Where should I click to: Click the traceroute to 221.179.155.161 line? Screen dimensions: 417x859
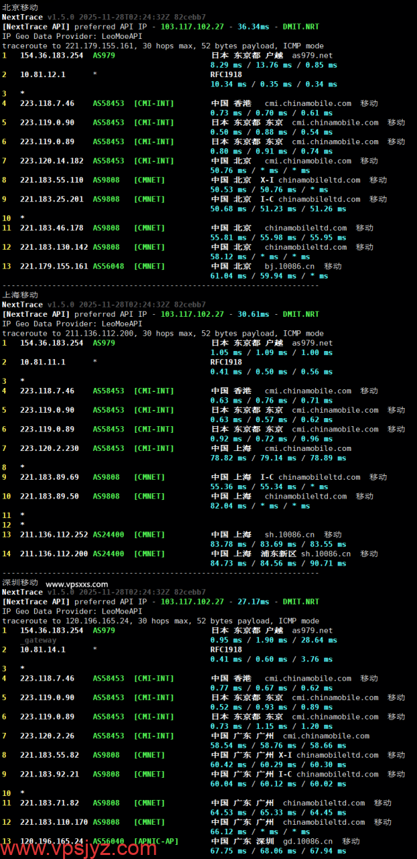pos(163,46)
